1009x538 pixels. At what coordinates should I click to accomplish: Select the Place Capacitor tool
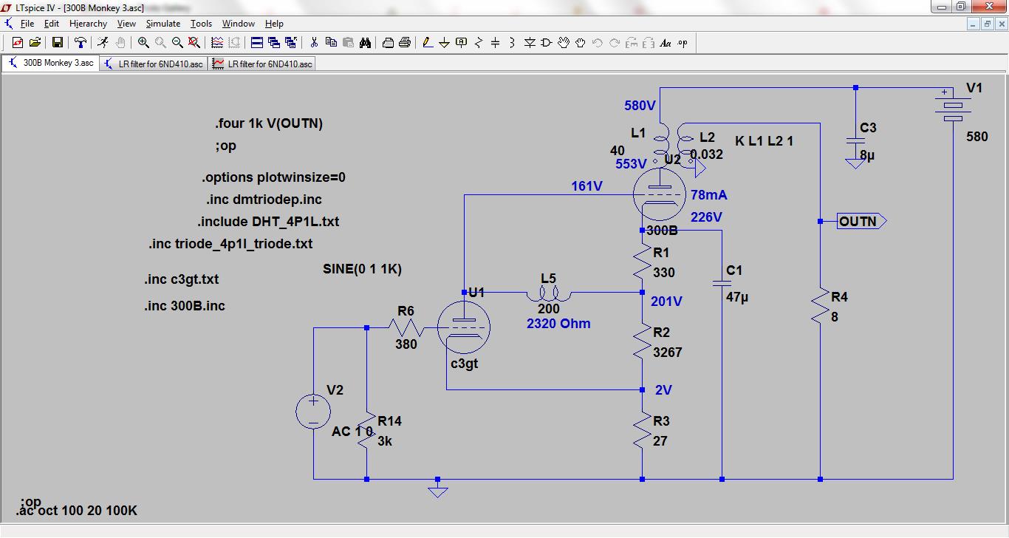pos(496,43)
